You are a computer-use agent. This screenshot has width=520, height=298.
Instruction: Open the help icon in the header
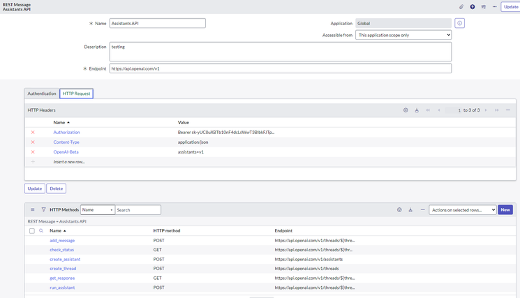pyautogui.click(x=473, y=6)
